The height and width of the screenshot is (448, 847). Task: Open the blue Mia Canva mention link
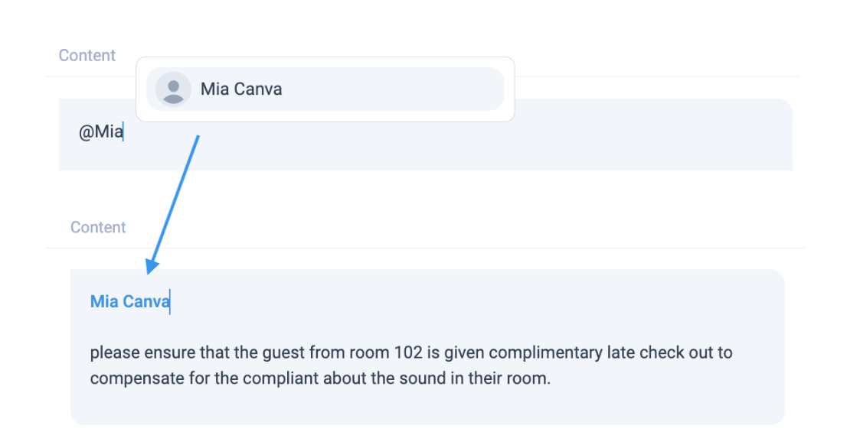(x=129, y=301)
